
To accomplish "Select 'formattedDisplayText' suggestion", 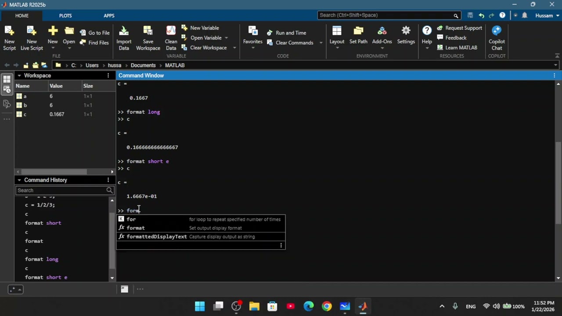I will click(201, 237).
